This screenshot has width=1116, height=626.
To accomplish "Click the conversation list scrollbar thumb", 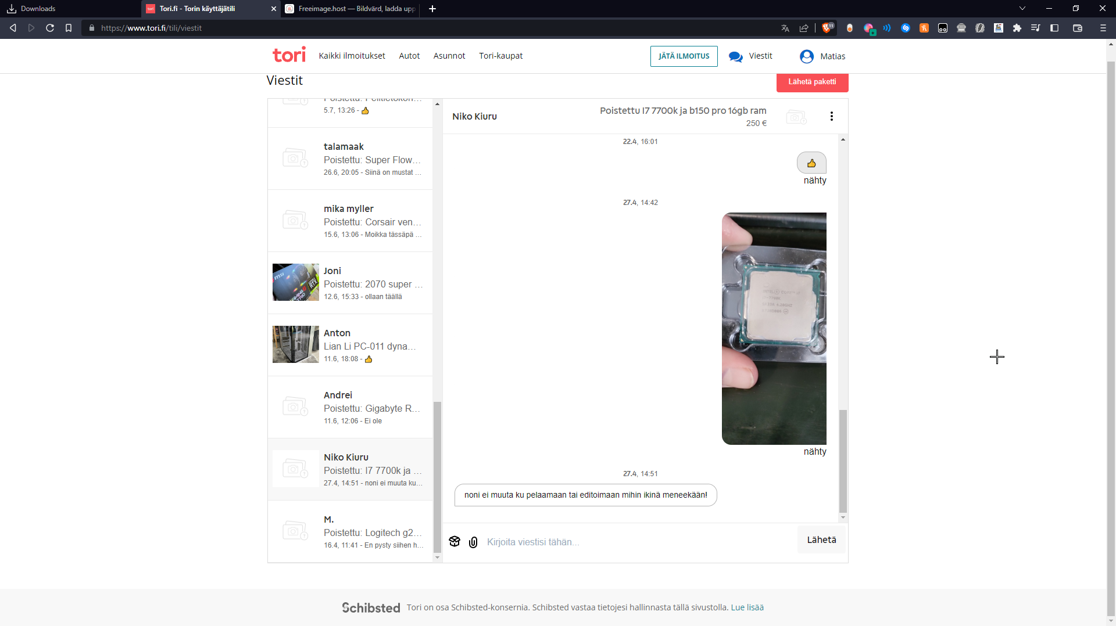I will (x=437, y=477).
